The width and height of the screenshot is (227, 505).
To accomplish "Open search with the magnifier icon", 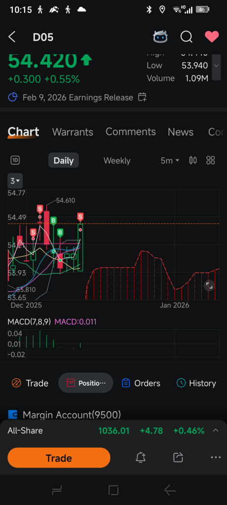I will pos(186,37).
